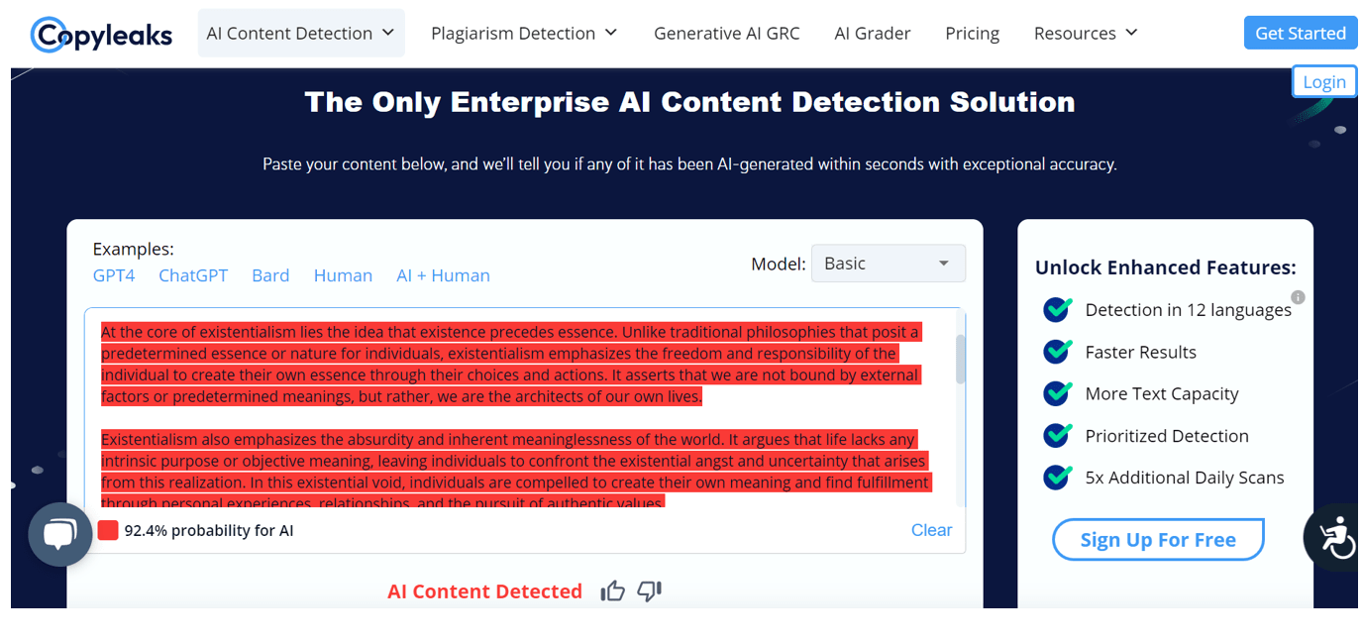This screenshot has width=1362, height=642.
Task: Click checkmark beside 5x Additional Daily Scans
Action: pyautogui.click(x=1058, y=477)
